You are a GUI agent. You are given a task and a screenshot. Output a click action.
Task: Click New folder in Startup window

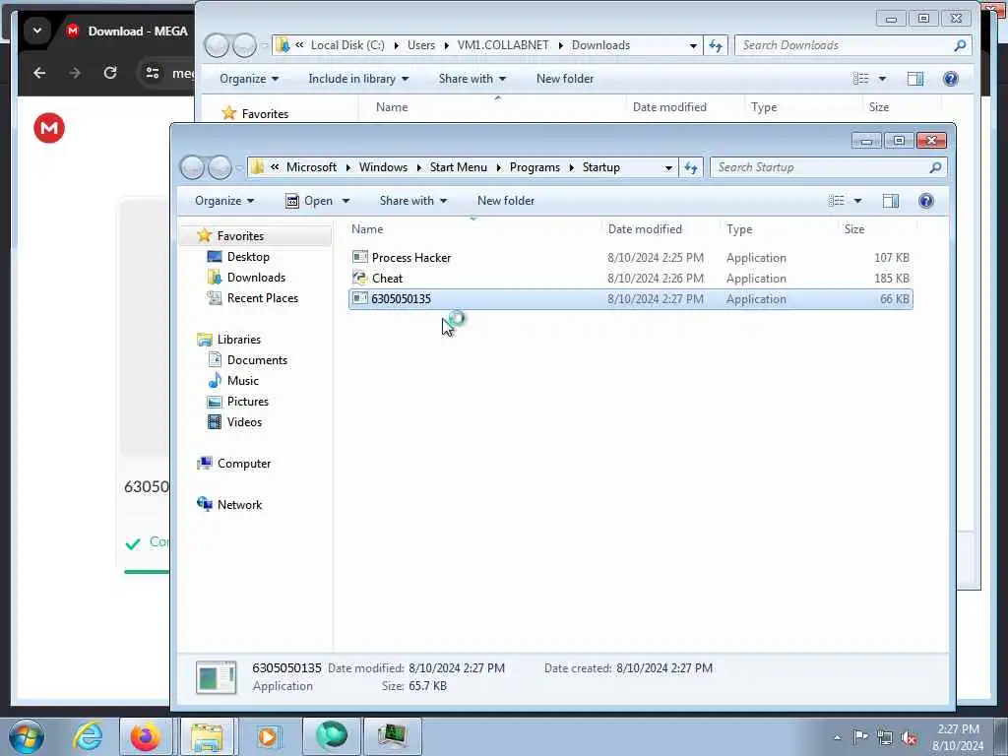click(506, 201)
